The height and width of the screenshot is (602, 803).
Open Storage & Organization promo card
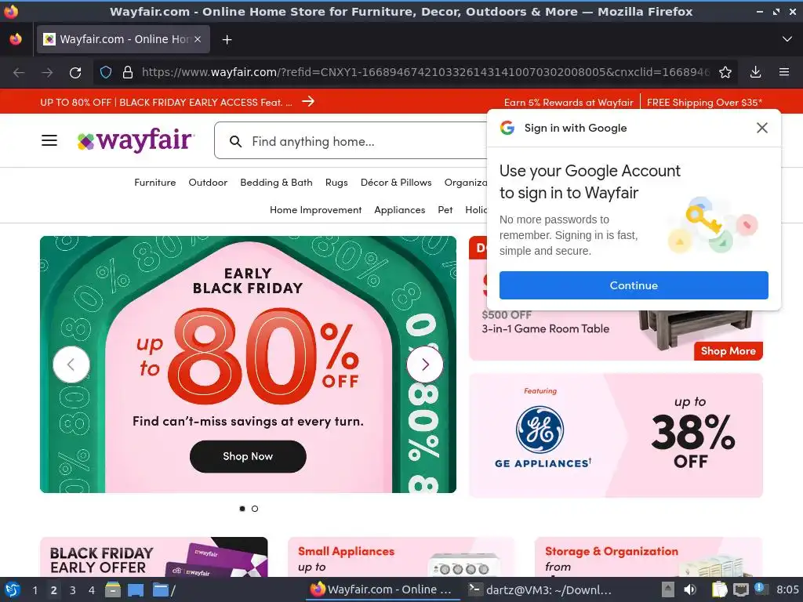[649, 557]
